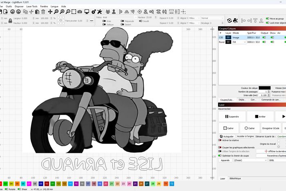
Task: Open Settings gears icon
Action: point(94,12)
